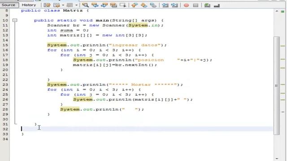The width and height of the screenshot is (287, 161).
Task: Click 'matriz[i][j]=br.nextInt();' on line 19
Action: pos(115,65)
